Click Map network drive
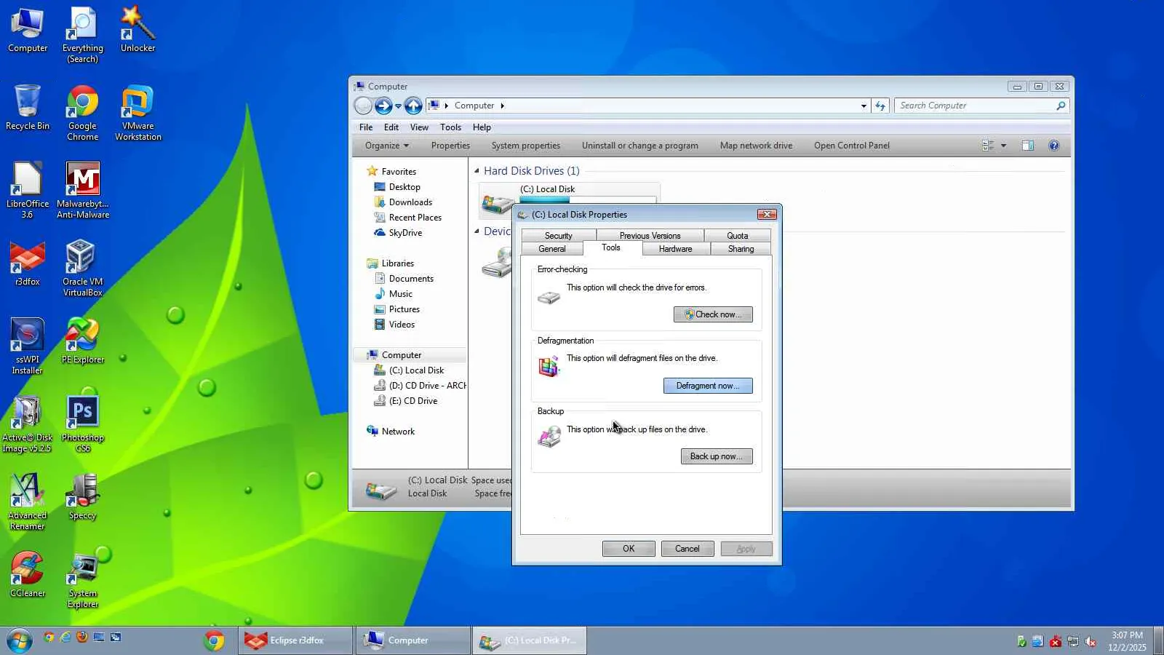Viewport: 1164px width, 655px height. (x=756, y=146)
